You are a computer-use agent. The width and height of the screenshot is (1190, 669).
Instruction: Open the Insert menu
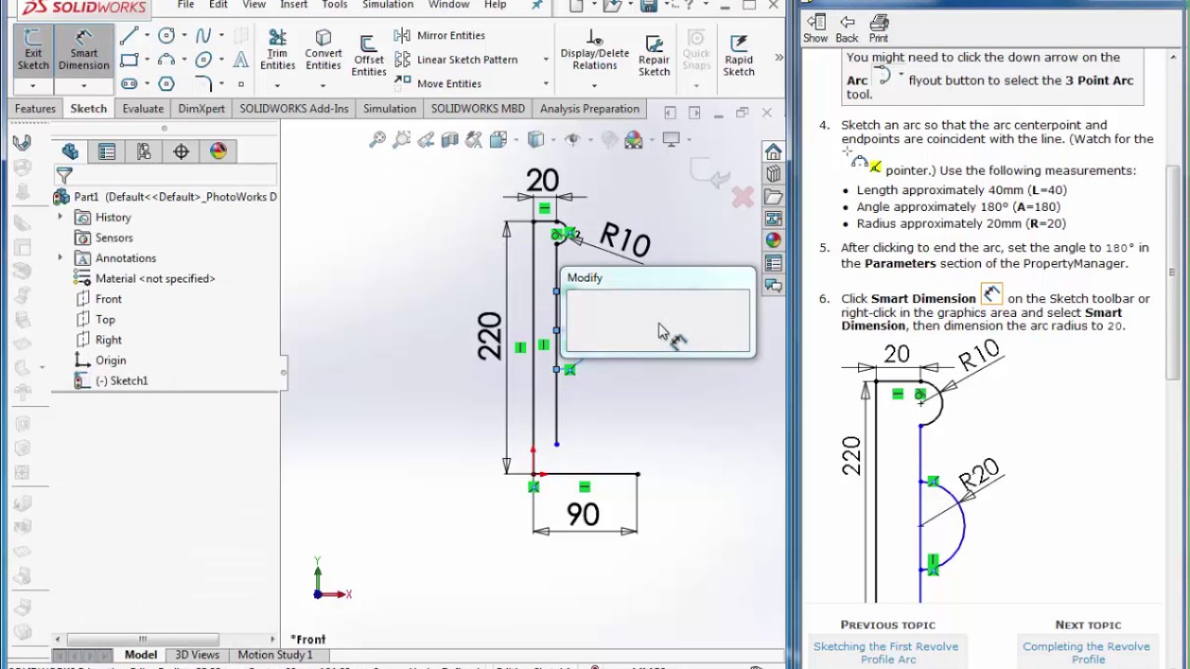[x=294, y=5]
